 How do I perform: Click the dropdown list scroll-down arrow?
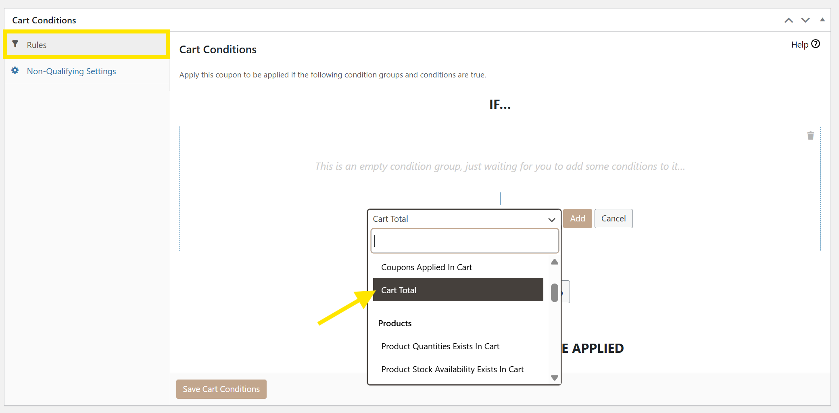click(555, 378)
